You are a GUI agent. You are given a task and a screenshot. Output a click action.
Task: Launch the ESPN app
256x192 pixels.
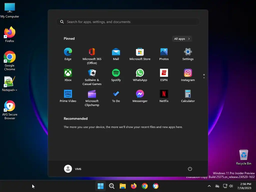[x=164, y=75]
